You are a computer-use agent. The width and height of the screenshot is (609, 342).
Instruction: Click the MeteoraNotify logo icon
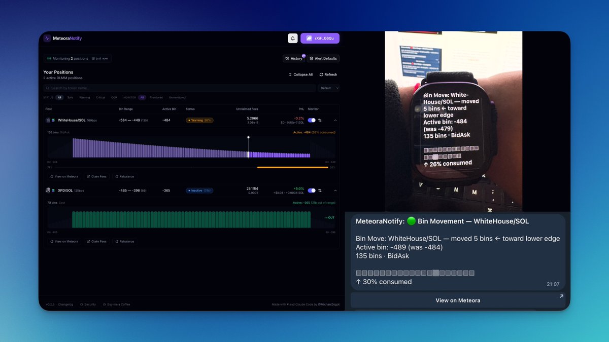tap(47, 39)
